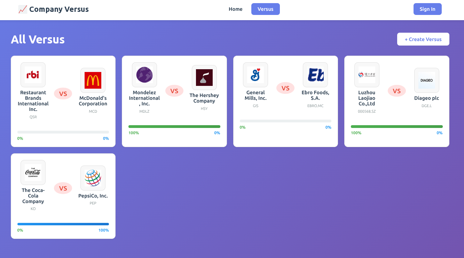Click the 000568.SZ vs DGE.L green vote bar
The image size is (464, 258).
click(x=397, y=127)
